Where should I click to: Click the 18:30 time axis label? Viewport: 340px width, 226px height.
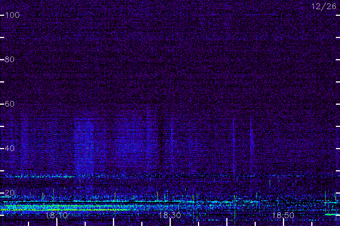coord(170,215)
